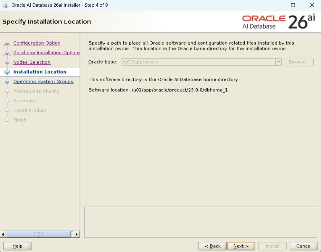Click the Operating System Groups step bullet

coord(7,82)
